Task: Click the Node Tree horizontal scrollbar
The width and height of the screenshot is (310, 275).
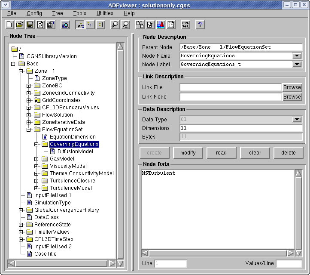Action: [61, 264]
